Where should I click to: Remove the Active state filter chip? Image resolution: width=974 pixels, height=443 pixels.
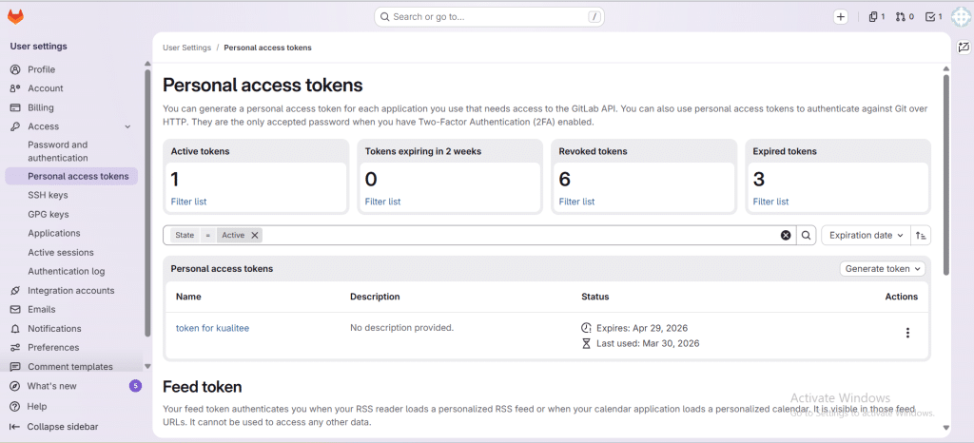coord(255,235)
